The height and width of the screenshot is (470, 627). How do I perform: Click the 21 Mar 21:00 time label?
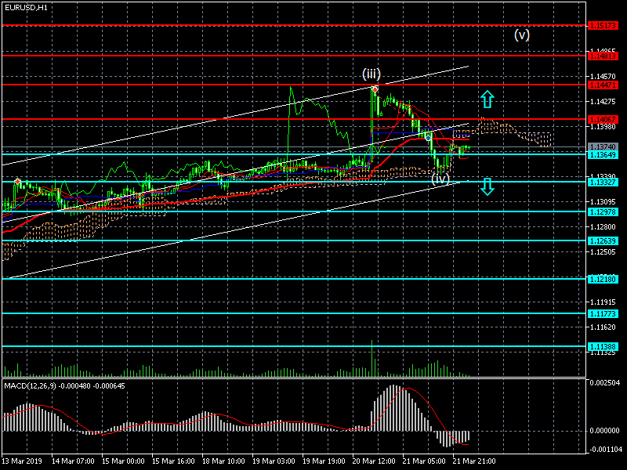click(x=474, y=461)
